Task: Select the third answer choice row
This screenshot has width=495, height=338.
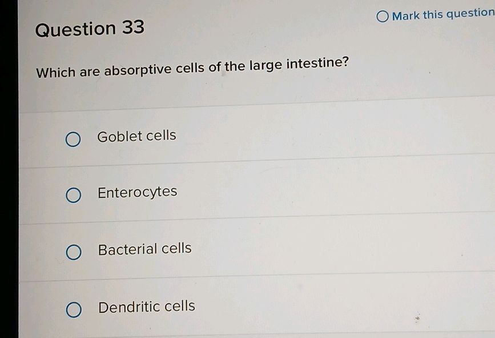Action: coord(171,250)
